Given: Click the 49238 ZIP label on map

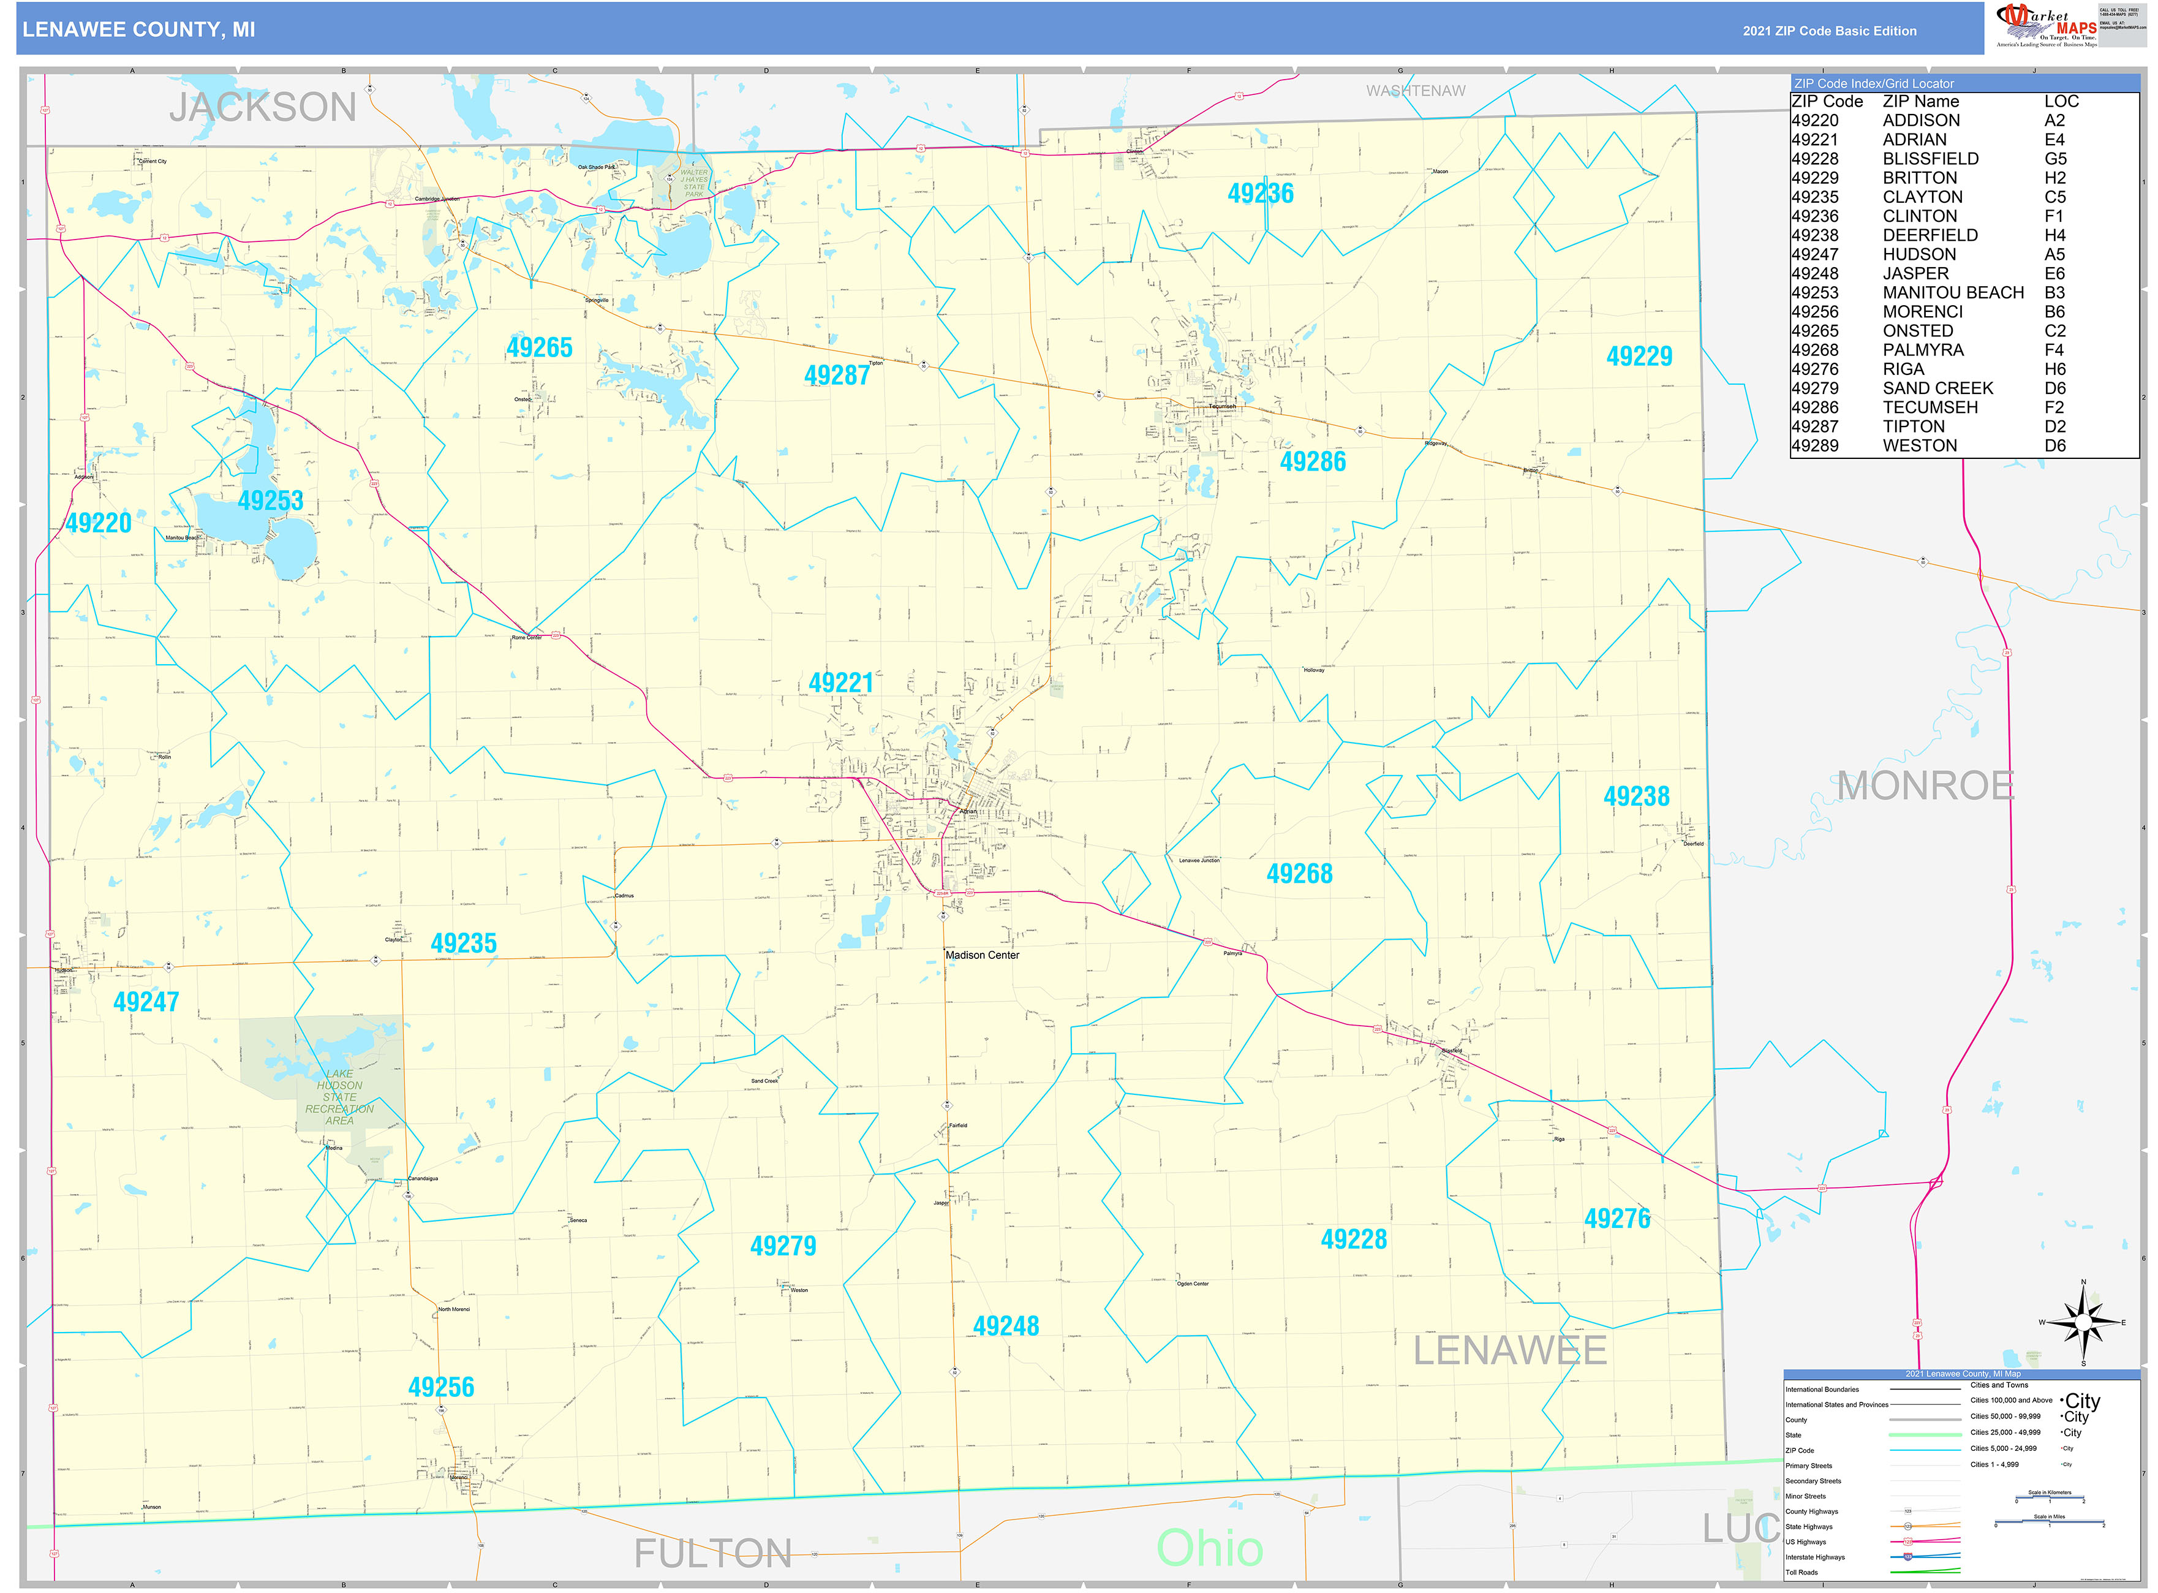Looking at the screenshot, I should 1637,796.
